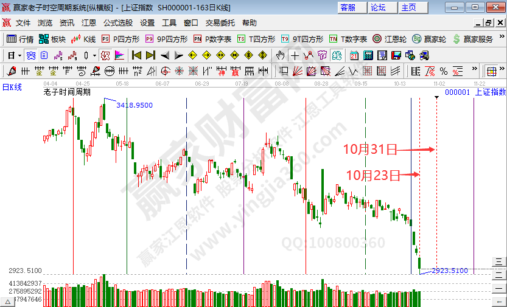Viewport: 507px width, 307px height.
Task: Open the 交易委托 menu
Action: pos(220,23)
